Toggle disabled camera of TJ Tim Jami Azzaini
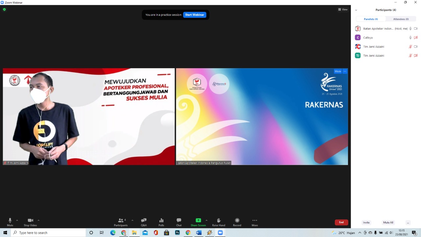Image resolution: width=421 pixels, height=237 pixels. tap(416, 56)
